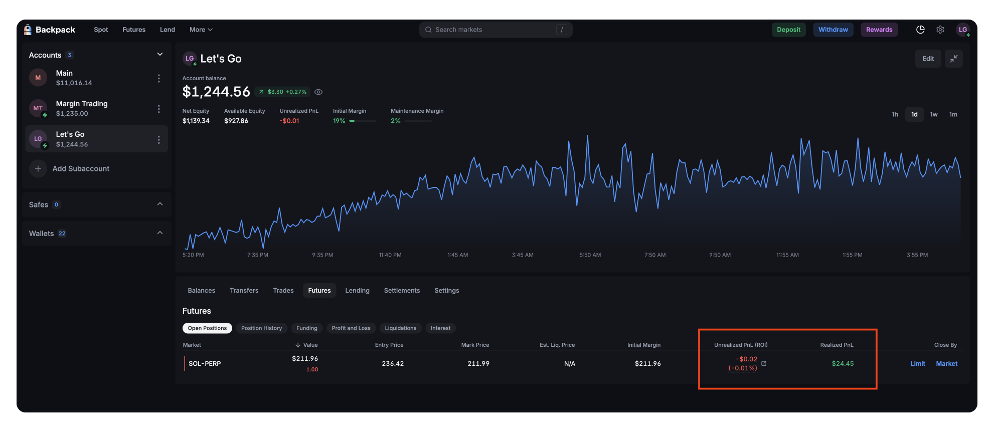
Task: Share unrealized PnL via external link icon
Action: point(764,363)
